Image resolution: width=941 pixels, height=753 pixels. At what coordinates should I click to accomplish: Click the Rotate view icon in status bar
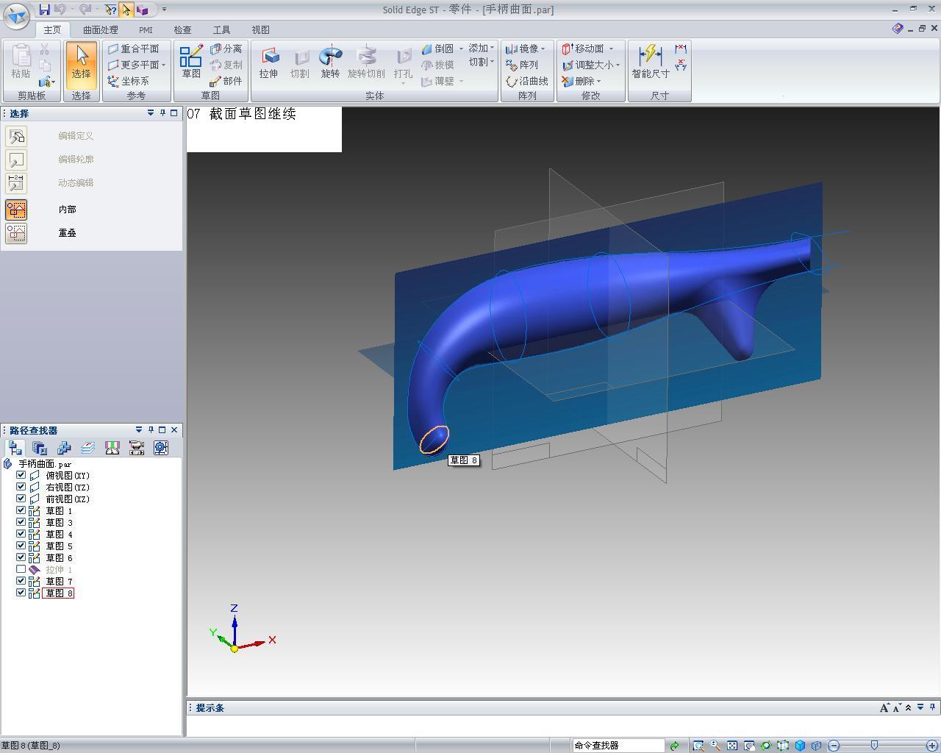766,746
